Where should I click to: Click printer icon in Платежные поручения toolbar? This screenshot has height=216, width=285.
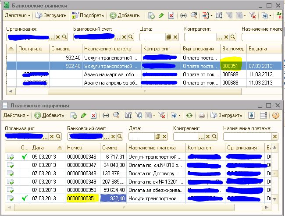[201, 115]
